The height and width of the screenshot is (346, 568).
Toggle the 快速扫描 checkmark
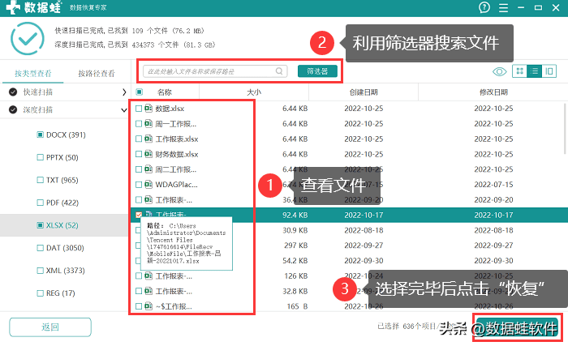tap(13, 92)
